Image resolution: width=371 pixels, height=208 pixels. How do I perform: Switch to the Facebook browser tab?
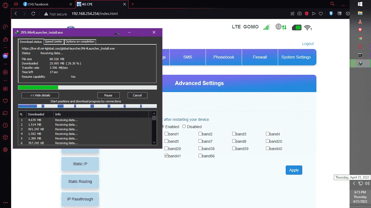click(48, 4)
